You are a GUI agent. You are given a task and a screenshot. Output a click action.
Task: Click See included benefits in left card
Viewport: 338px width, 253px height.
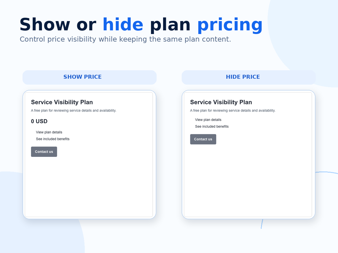click(53, 139)
